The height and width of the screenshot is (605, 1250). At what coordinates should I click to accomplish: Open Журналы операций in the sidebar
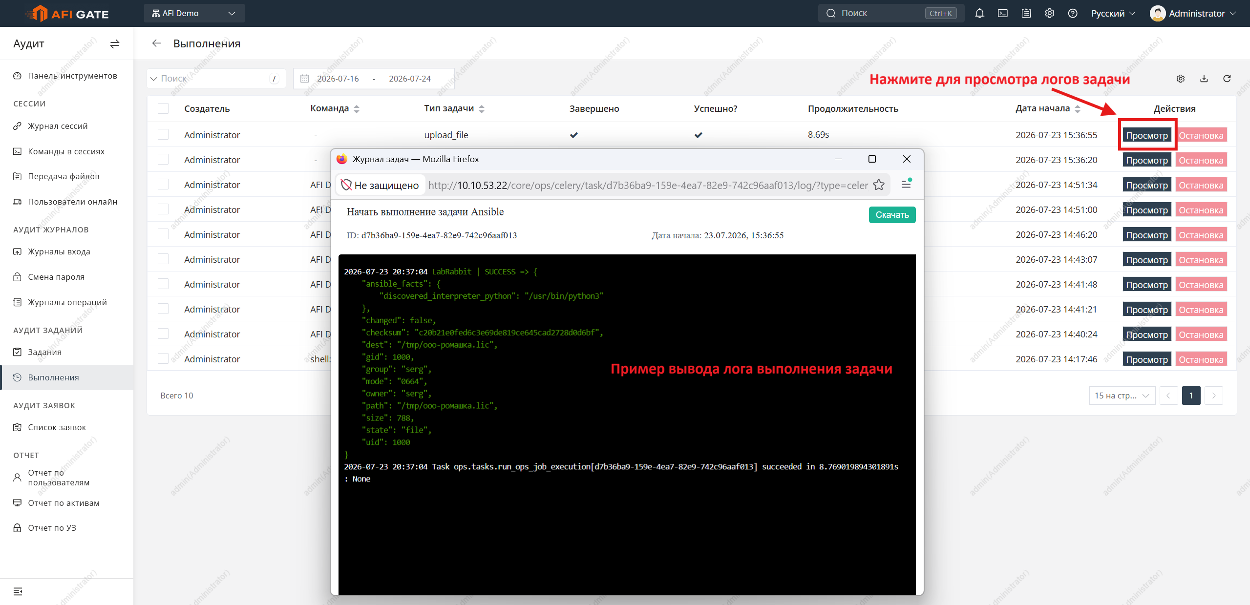coord(66,302)
